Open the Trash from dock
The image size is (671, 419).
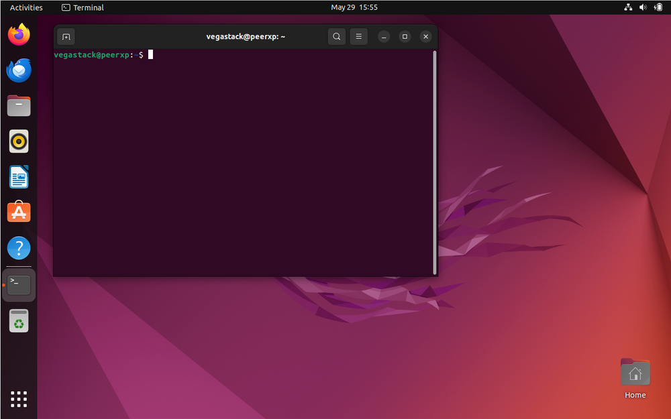19,321
